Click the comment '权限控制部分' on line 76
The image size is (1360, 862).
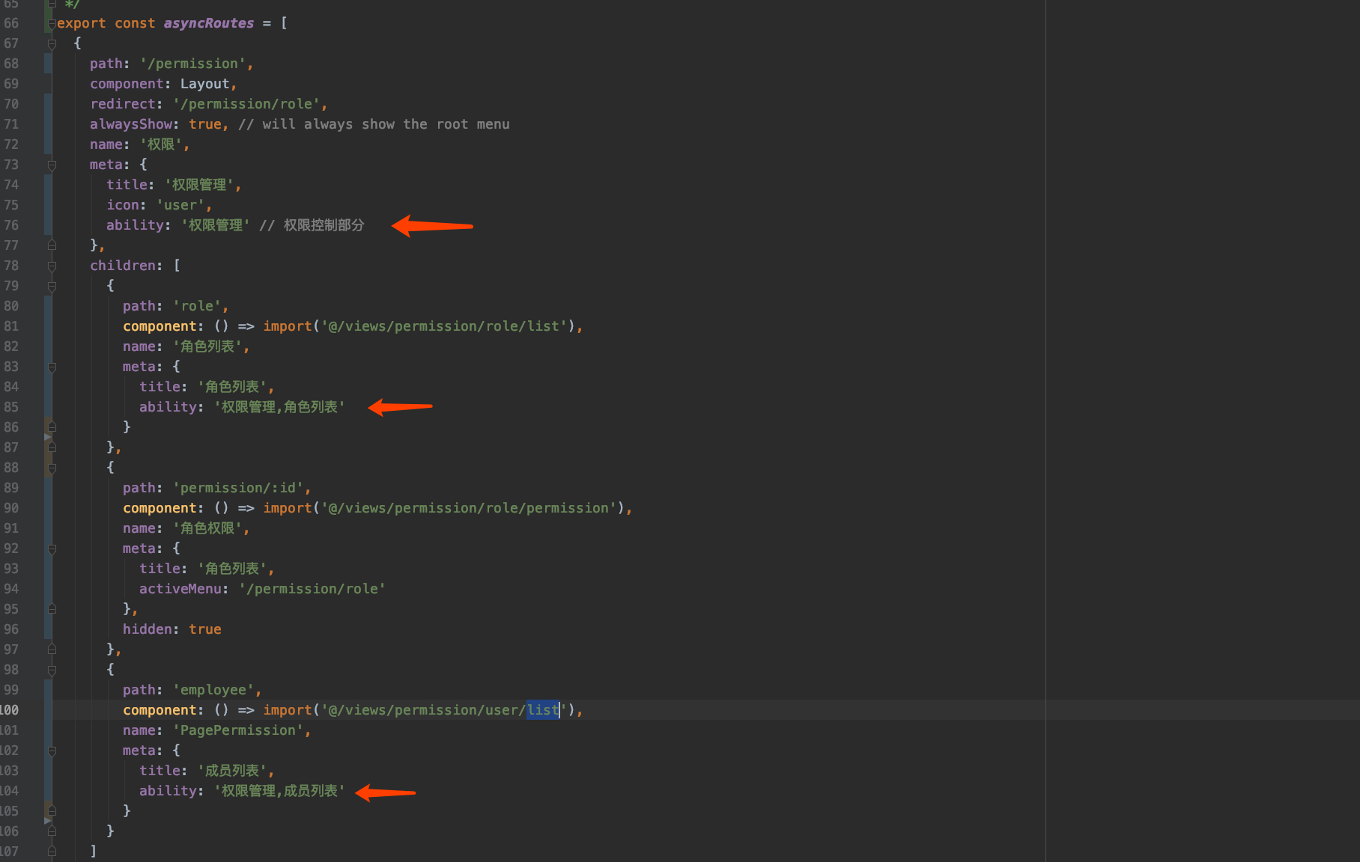point(324,225)
